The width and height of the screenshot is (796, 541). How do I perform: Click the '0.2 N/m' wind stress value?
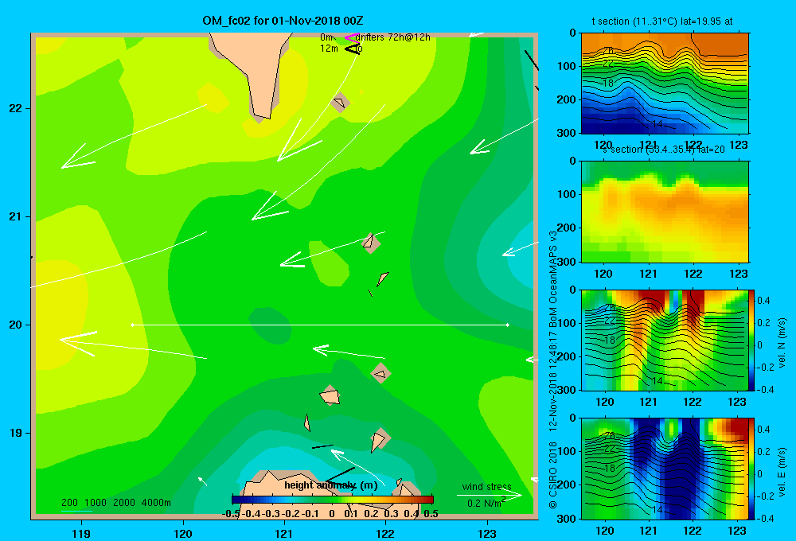486,503
